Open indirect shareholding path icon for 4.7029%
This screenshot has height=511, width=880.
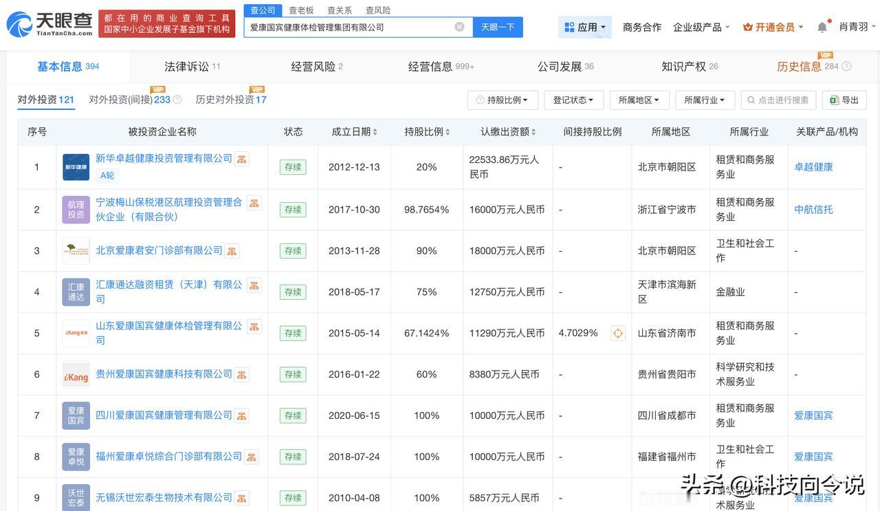tap(617, 334)
